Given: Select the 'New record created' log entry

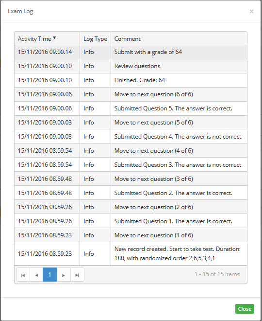Looking at the screenshot, I should tap(131, 254).
